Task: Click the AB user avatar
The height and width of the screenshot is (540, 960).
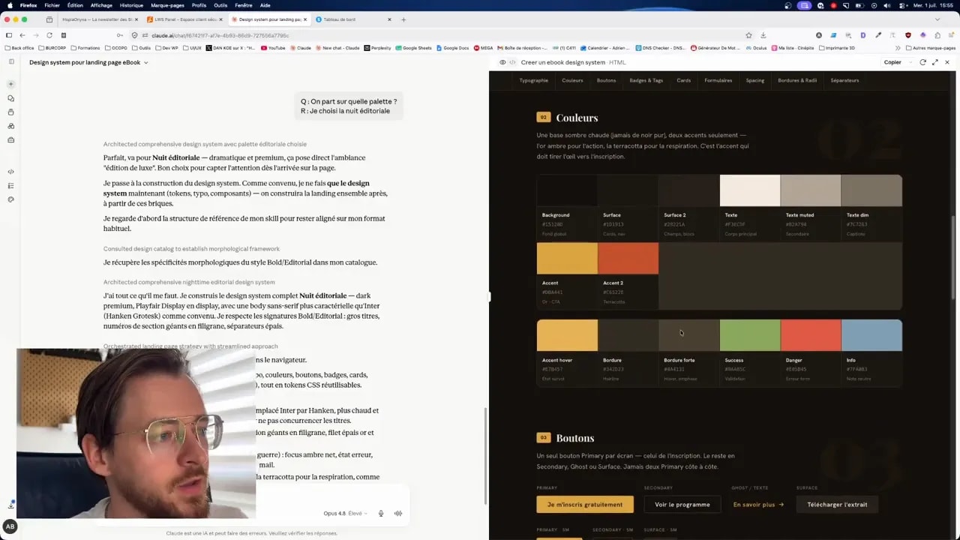Action: [x=10, y=526]
